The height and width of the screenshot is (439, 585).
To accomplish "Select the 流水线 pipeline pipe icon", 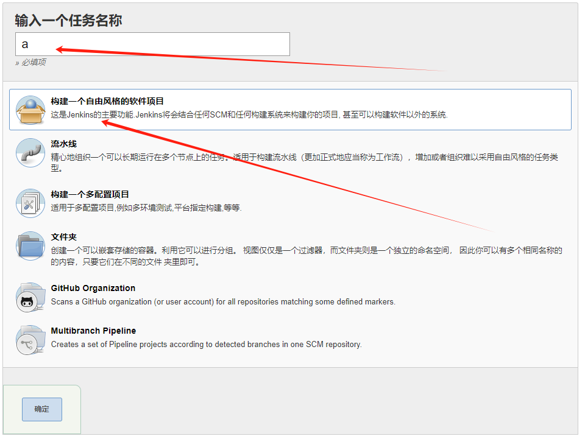I will (30, 153).
